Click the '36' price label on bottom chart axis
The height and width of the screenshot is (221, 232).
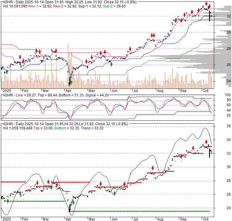click(229, 126)
